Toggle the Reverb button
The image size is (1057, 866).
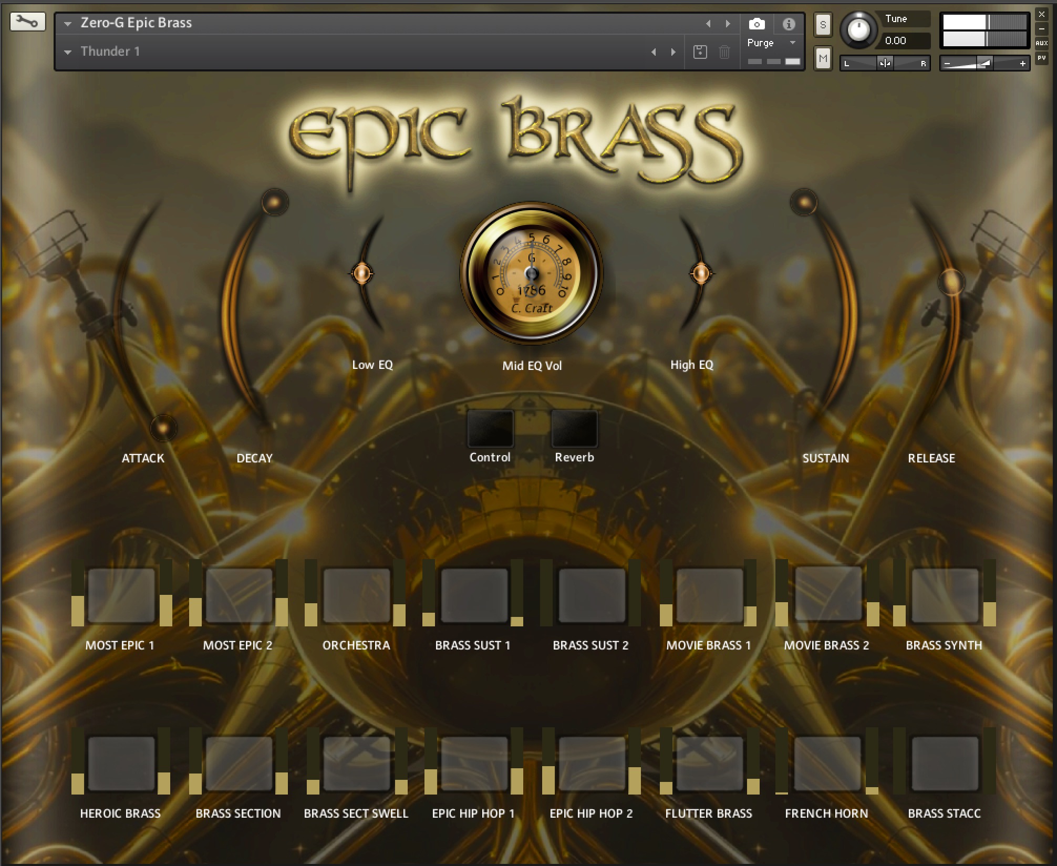pyautogui.click(x=574, y=429)
